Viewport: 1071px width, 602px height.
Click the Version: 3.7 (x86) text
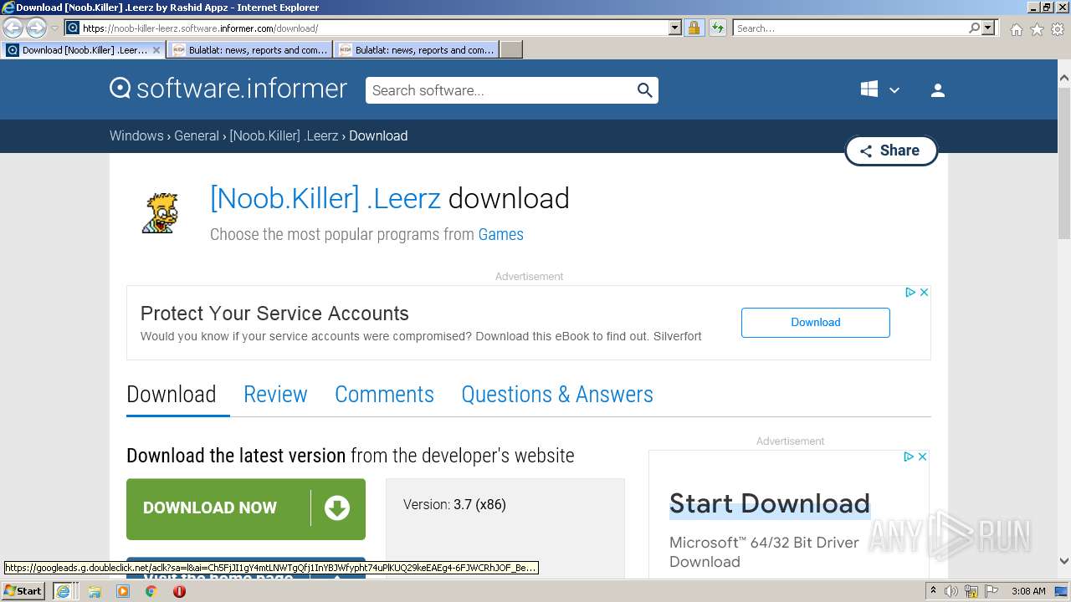click(x=454, y=504)
